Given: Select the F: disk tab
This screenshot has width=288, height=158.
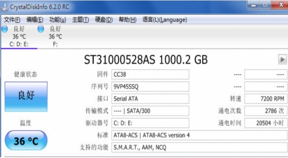Looking at the screenshot, I should click(x=55, y=36).
